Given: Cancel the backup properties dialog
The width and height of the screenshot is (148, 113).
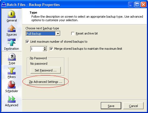Looking at the screenshot, I should (133, 106).
